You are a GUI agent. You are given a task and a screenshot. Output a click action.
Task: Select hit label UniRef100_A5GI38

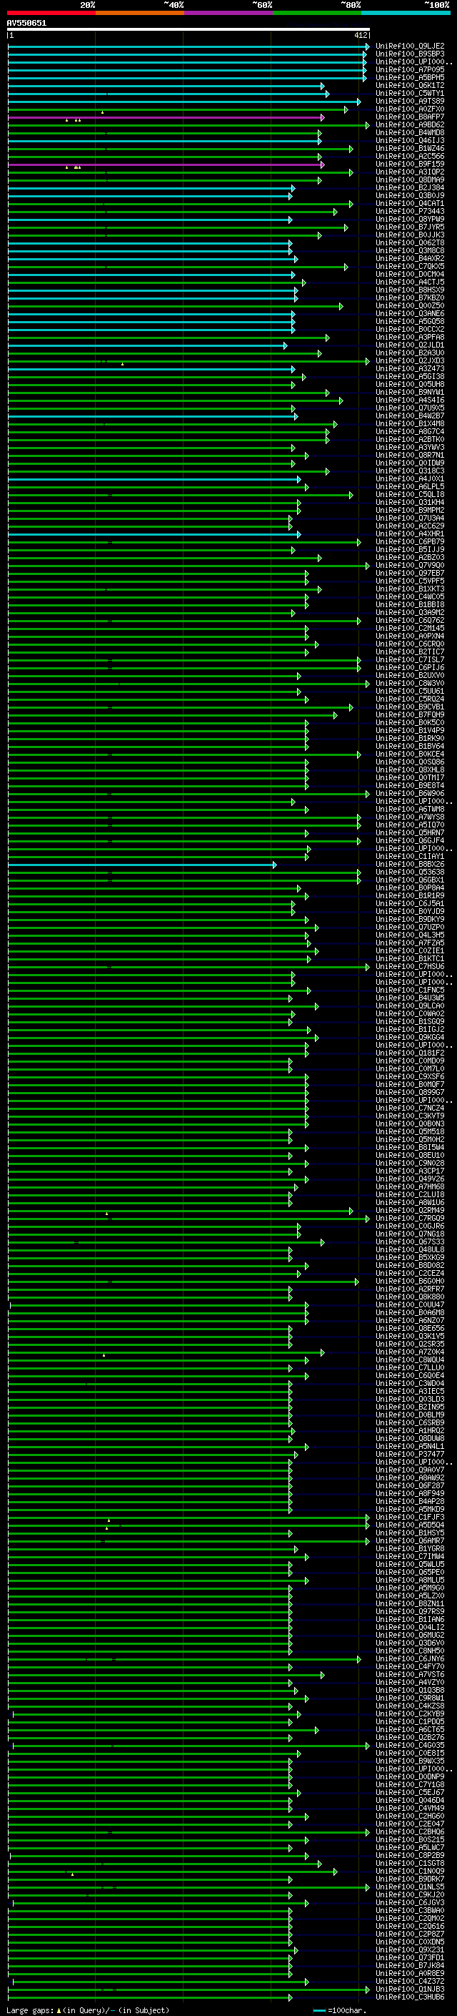click(410, 376)
